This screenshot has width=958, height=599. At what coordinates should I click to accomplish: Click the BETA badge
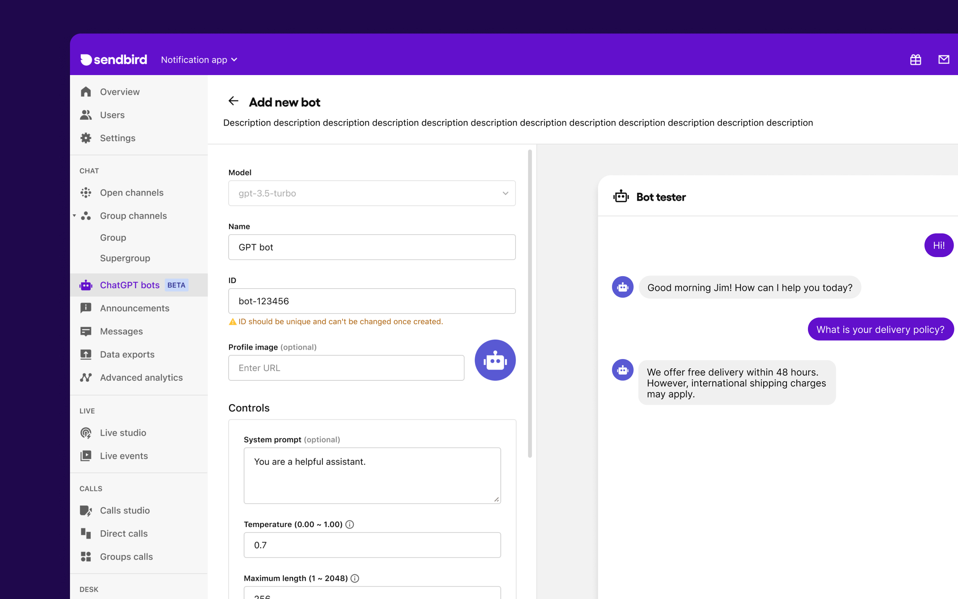click(x=176, y=285)
